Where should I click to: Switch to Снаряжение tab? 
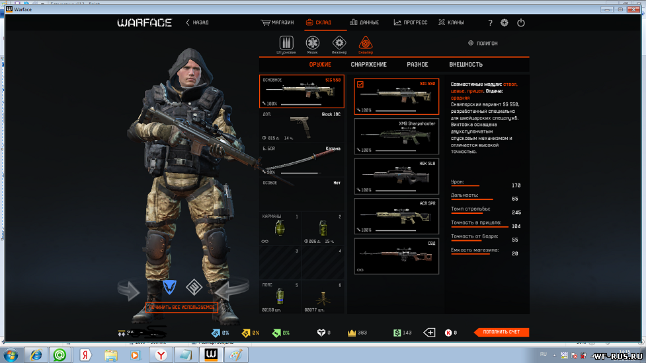click(369, 65)
